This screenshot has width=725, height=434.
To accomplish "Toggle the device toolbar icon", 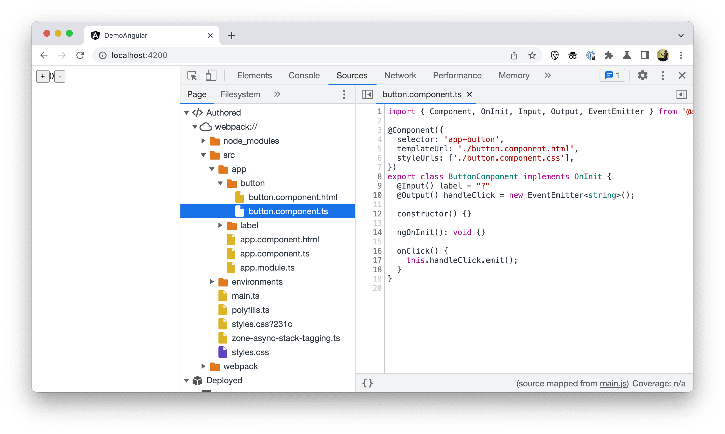I will [x=211, y=76].
